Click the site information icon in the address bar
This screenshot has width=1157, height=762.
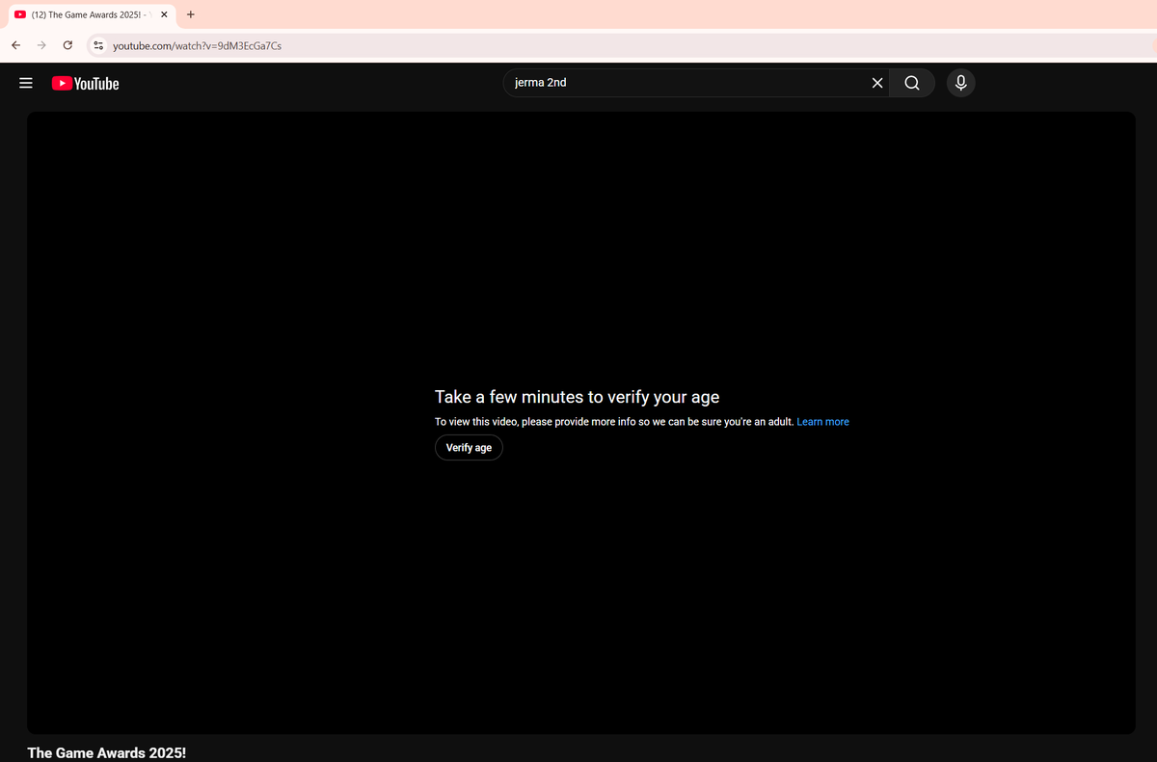click(97, 45)
